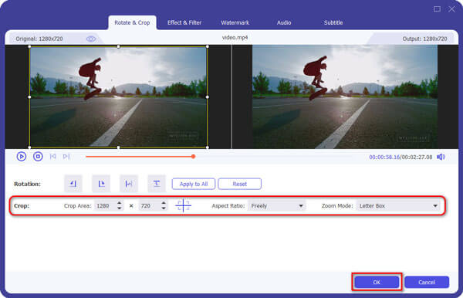Switch to the Effect & Filter tab
Viewport: 463px width, 298px height.
click(184, 22)
